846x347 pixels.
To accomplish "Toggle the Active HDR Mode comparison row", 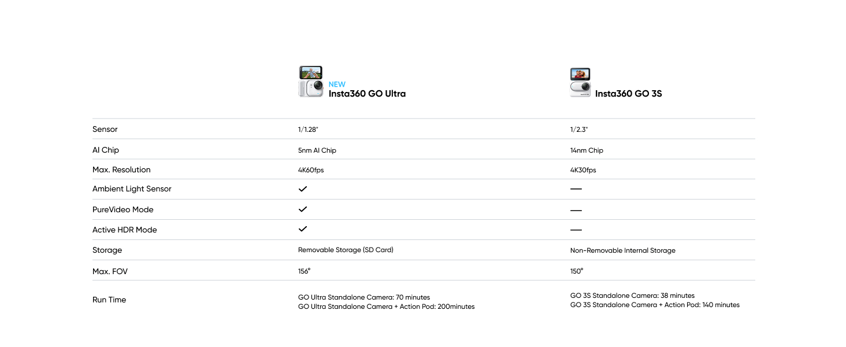I will pos(124,229).
